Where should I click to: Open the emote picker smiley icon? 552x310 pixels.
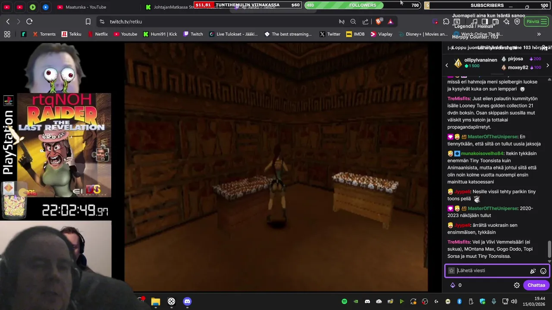pyautogui.click(x=543, y=271)
